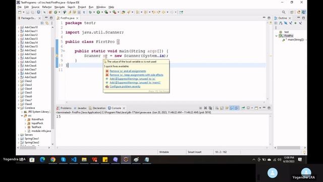
Task: Toggle Hide Static Members in Outline toolbar
Action: point(291,23)
